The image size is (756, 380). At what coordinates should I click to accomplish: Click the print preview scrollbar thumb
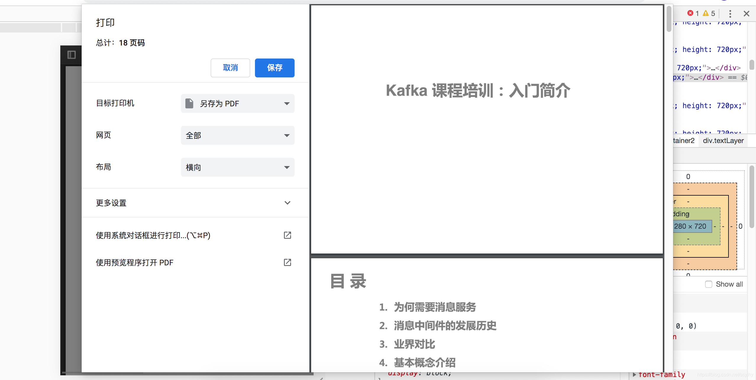669,19
